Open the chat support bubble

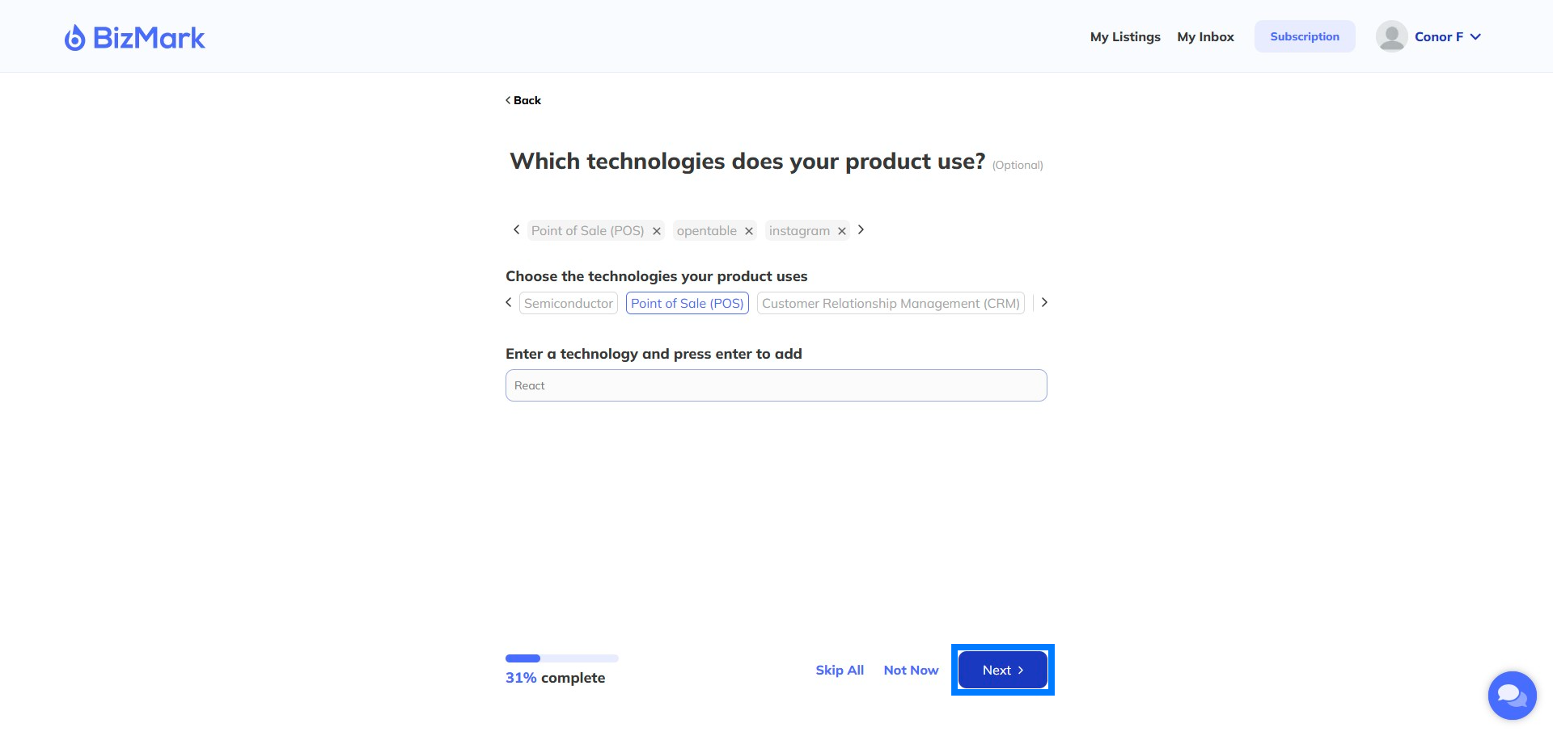point(1512,695)
